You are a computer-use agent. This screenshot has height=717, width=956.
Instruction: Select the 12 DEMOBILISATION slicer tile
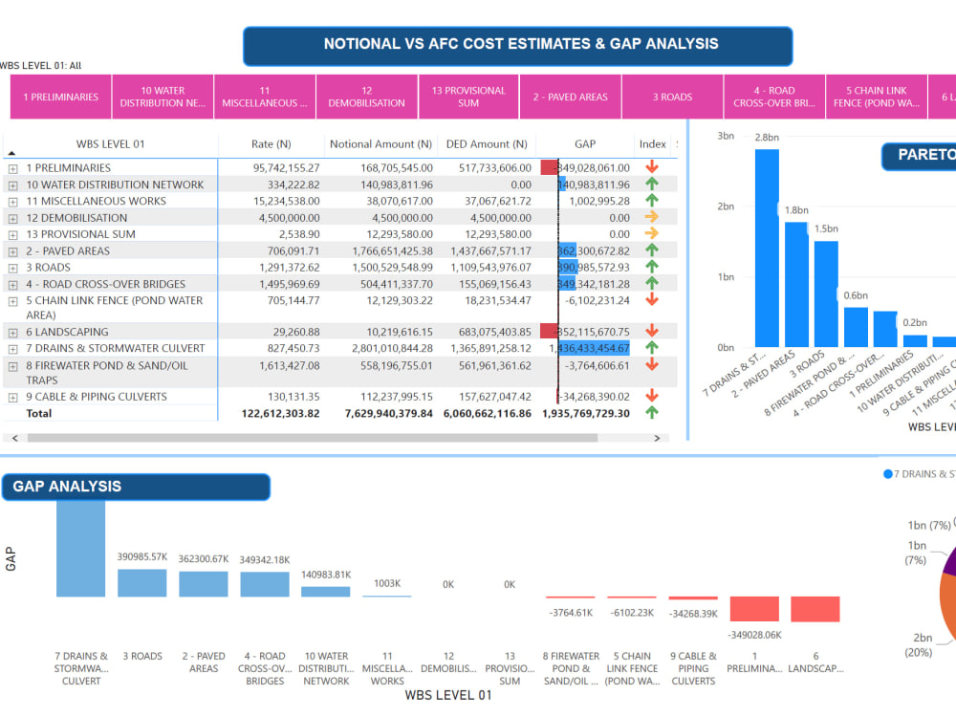(366, 97)
